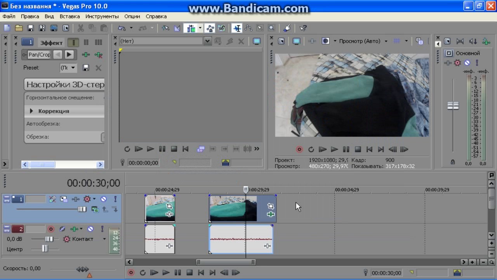Toggle preview on external monitor icon
Image resolution: width=497 pixels, height=280 pixels.
tap(296, 41)
